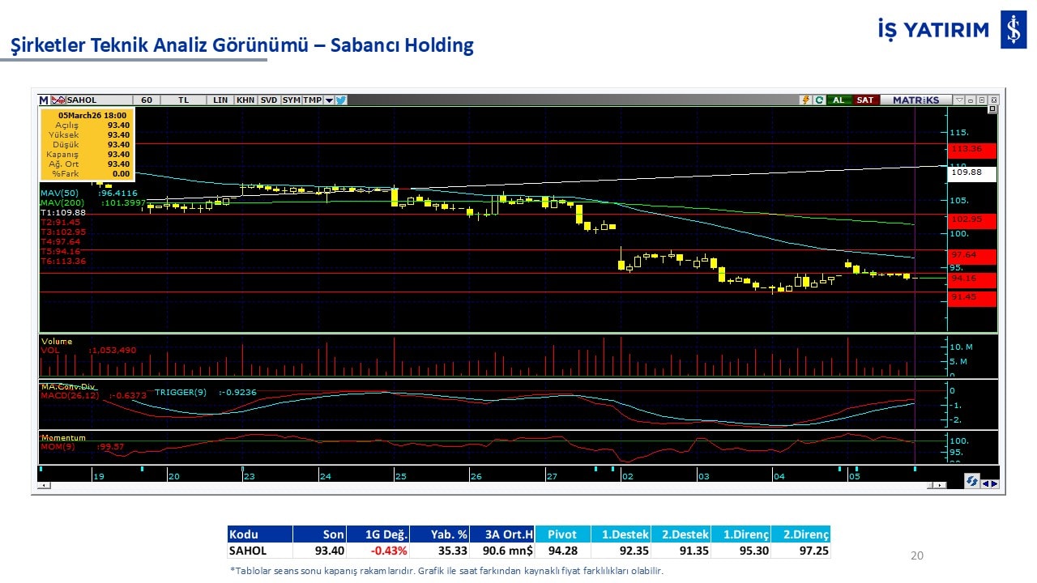Click the Twitter bird icon

point(341,100)
